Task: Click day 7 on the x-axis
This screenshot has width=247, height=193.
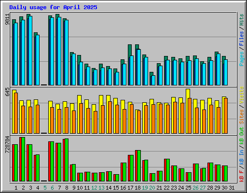Action: click(x=59, y=188)
